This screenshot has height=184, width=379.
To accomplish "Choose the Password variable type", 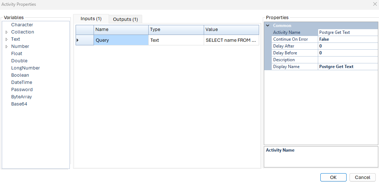I will (x=22, y=90).
